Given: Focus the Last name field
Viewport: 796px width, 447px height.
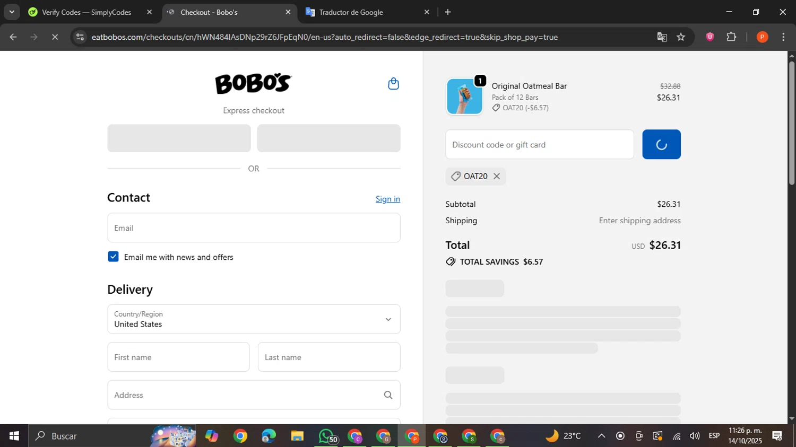Looking at the screenshot, I should tap(329, 357).
